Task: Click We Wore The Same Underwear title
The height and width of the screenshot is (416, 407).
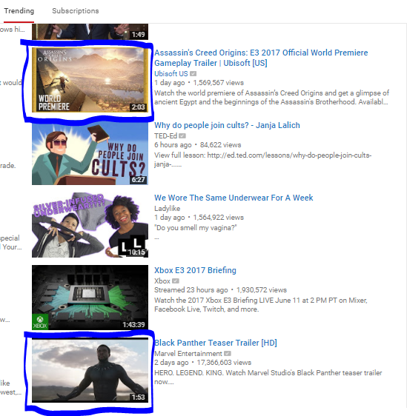Action: coord(234,198)
